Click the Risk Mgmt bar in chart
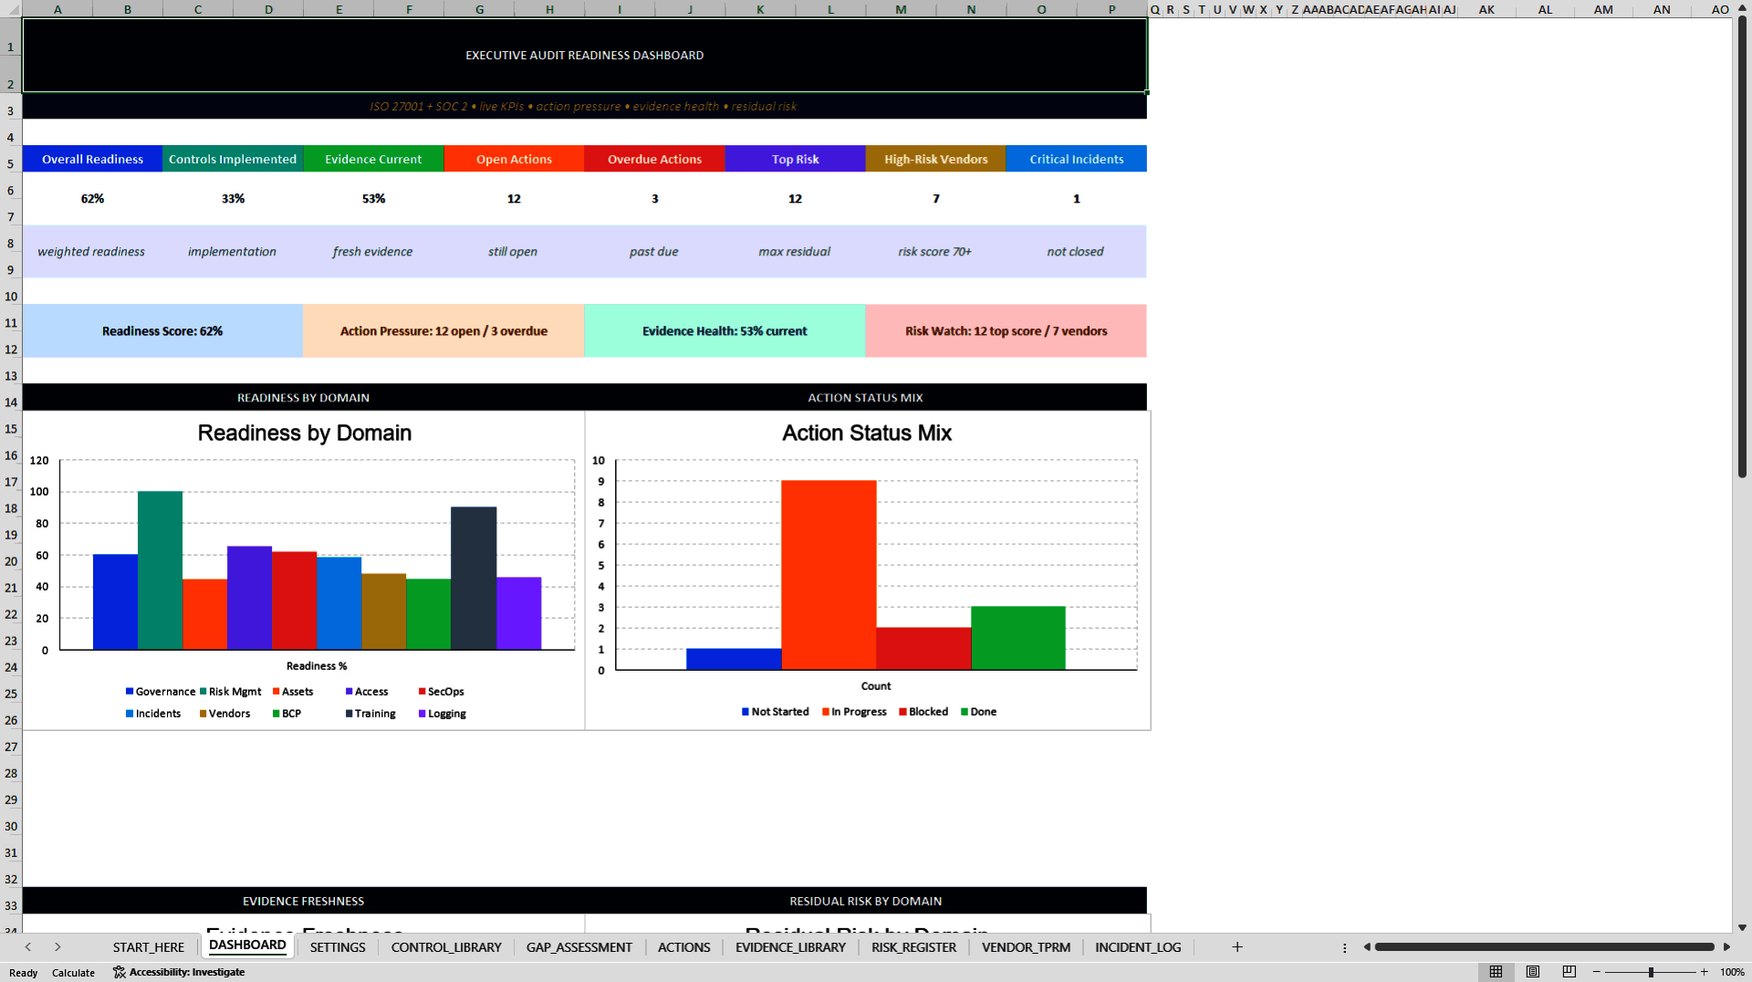This screenshot has width=1752, height=982. [x=160, y=570]
